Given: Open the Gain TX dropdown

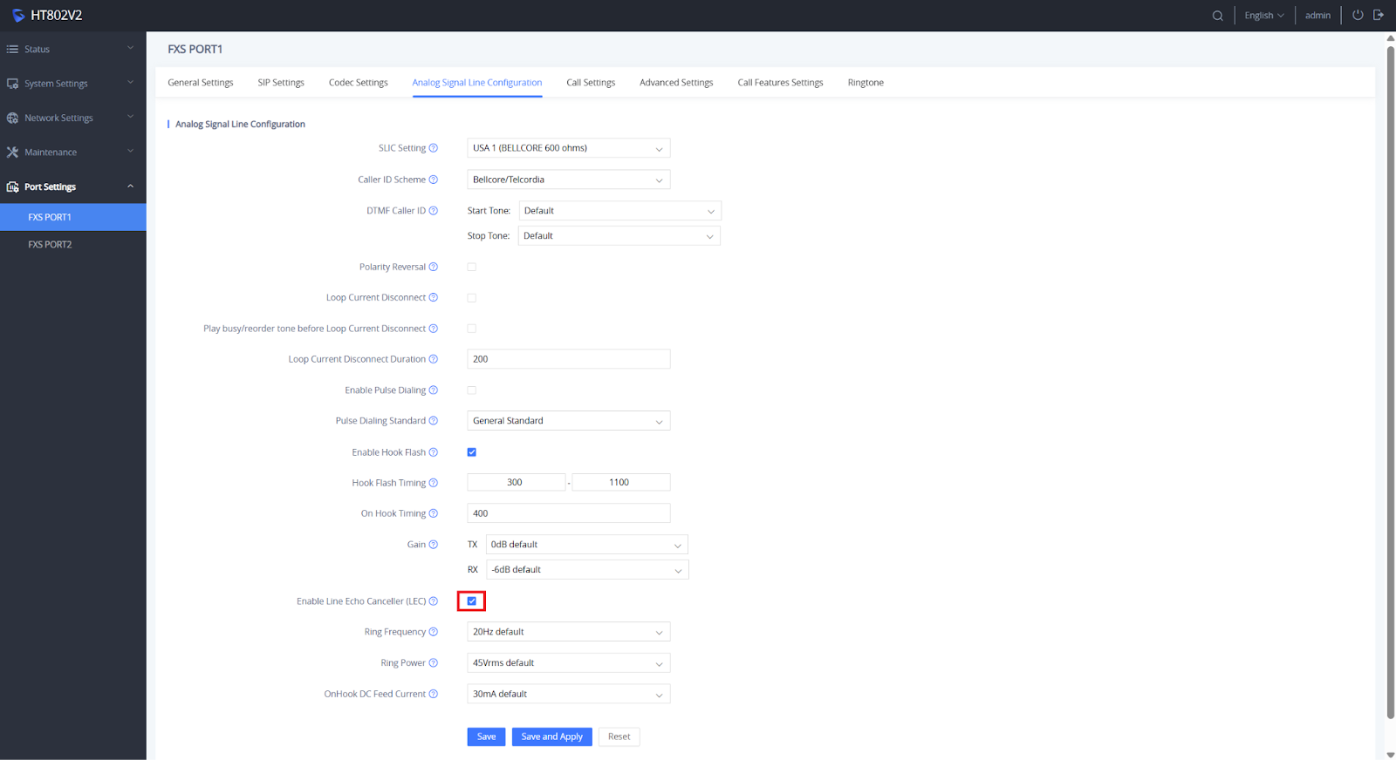Looking at the screenshot, I should [x=587, y=545].
